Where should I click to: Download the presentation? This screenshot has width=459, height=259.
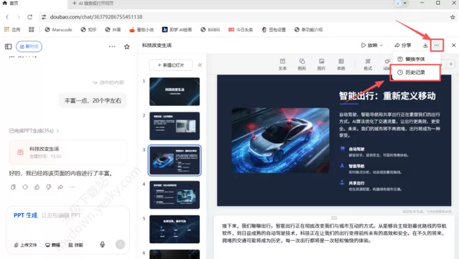coord(426,45)
